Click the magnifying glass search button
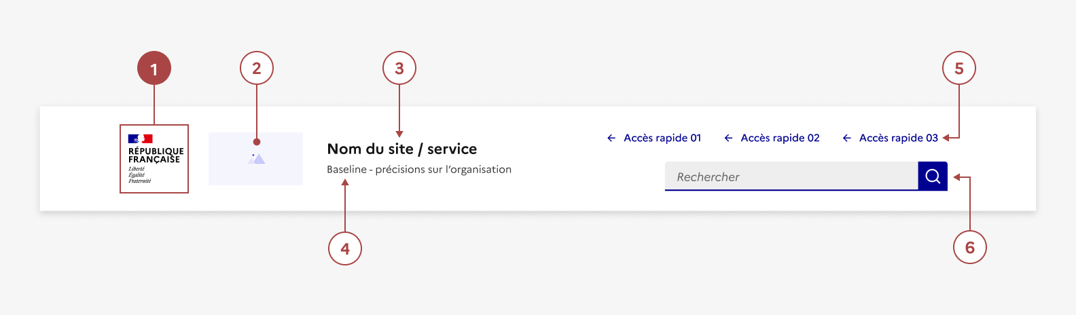The width and height of the screenshot is (1076, 315). [933, 177]
